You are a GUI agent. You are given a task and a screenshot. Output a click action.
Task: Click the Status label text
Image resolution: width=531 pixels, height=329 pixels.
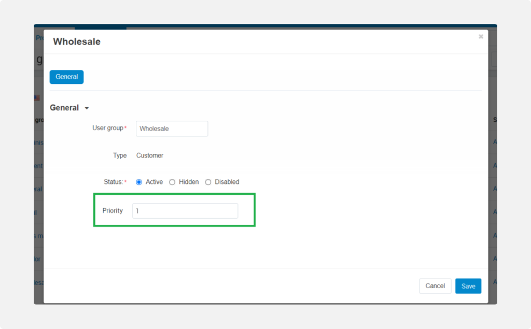click(113, 182)
